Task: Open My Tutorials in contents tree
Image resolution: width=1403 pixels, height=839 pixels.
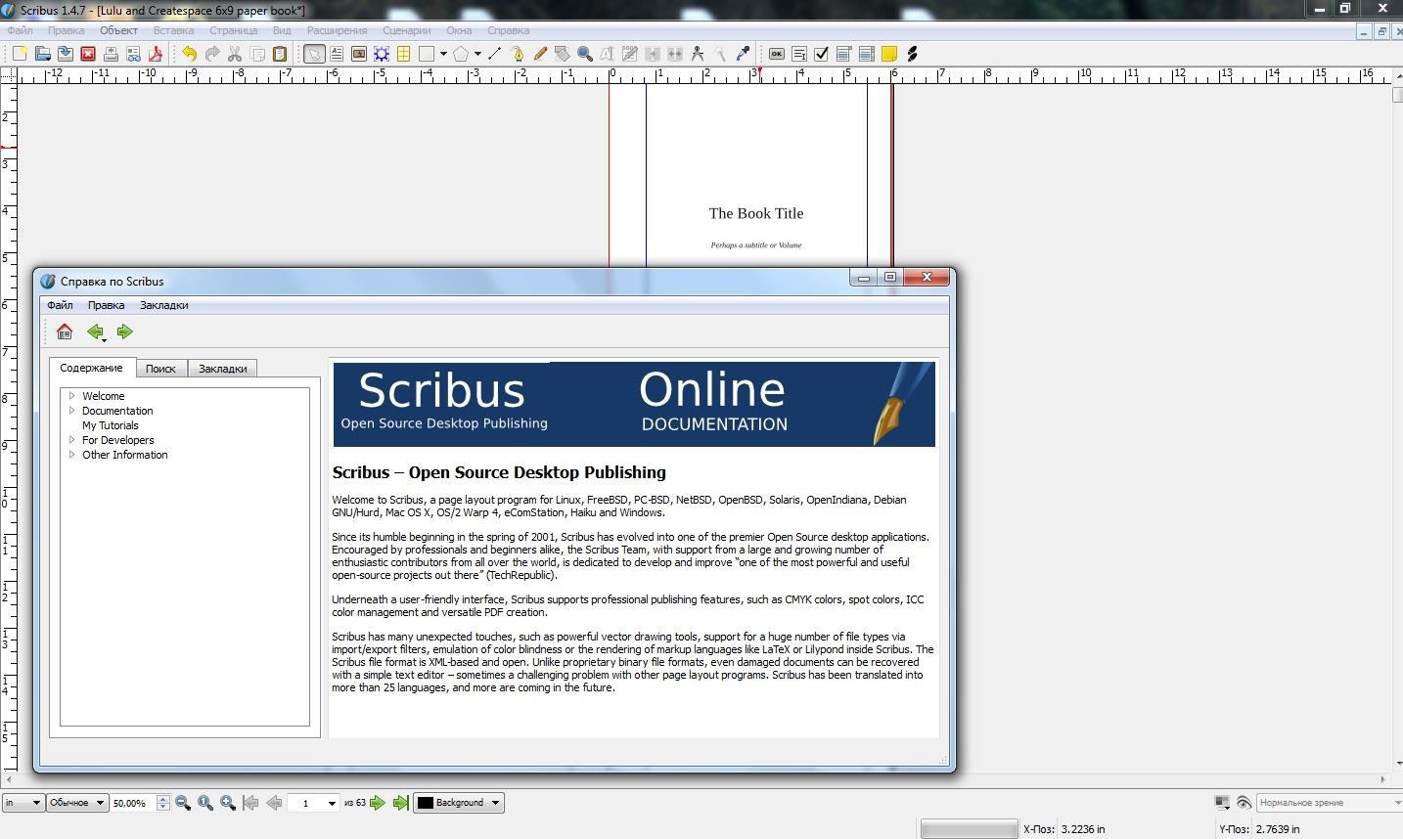Action: (x=110, y=425)
